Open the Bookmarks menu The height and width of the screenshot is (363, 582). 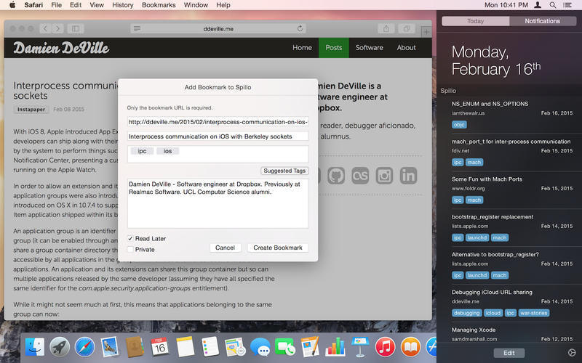point(159,5)
